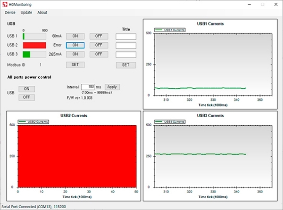Click the USB 2 title input field
The width and height of the screenshot is (283, 210).
tap(125, 45)
